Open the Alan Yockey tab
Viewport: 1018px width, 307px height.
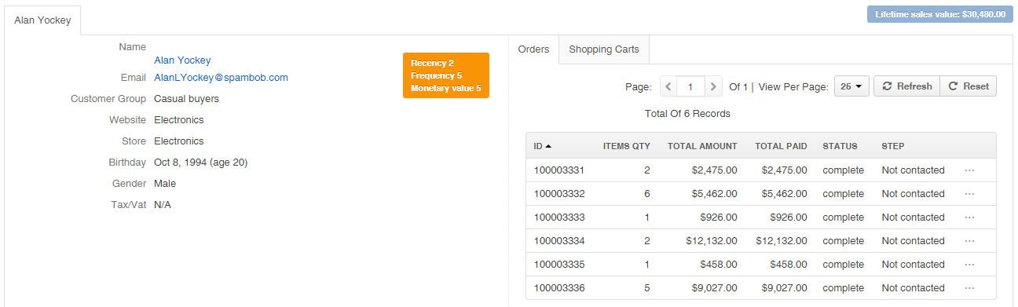tap(42, 20)
